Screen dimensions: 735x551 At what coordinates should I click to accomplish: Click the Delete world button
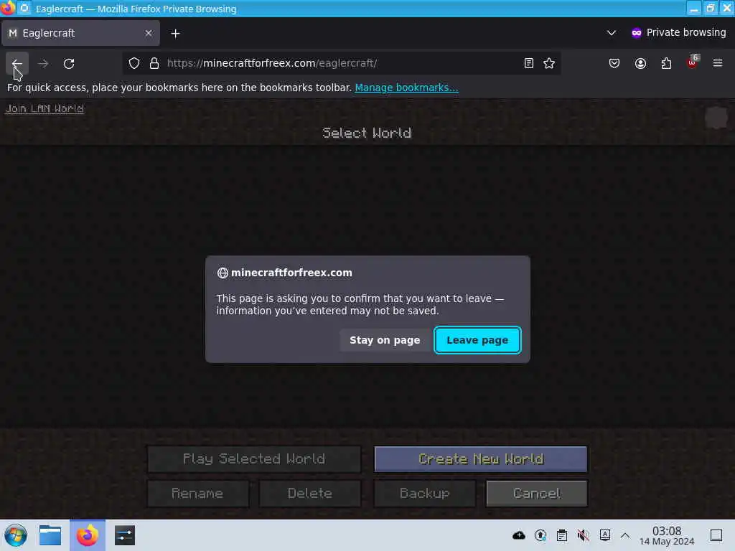310,494
